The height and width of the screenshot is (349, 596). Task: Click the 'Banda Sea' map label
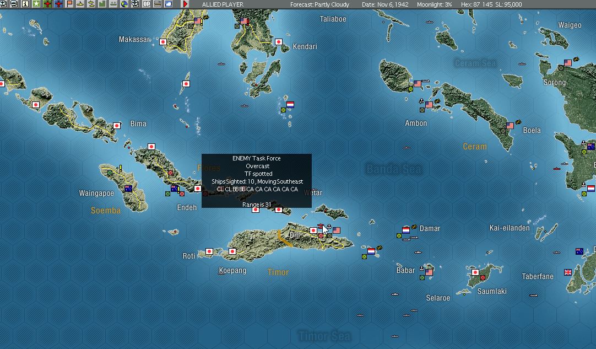(x=393, y=169)
